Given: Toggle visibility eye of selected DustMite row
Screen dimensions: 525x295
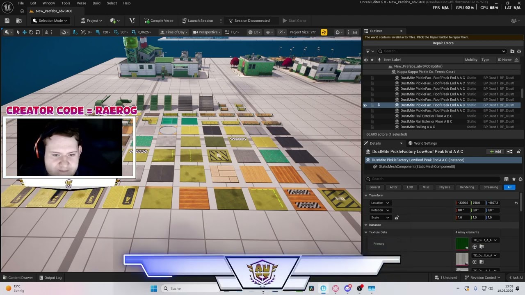Looking at the screenshot, I should click(x=365, y=105).
